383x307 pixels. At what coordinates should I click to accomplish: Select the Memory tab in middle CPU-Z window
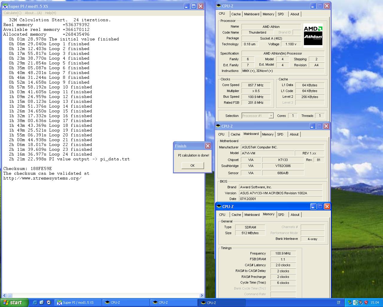[268, 134]
